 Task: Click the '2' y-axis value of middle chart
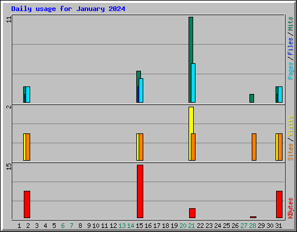(9, 107)
